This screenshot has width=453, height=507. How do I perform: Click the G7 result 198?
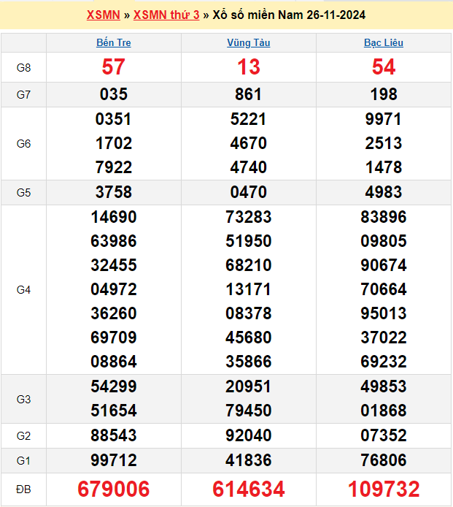tap(384, 94)
